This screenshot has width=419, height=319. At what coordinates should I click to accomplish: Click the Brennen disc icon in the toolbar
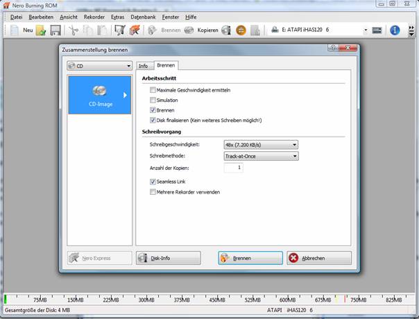tap(153, 31)
